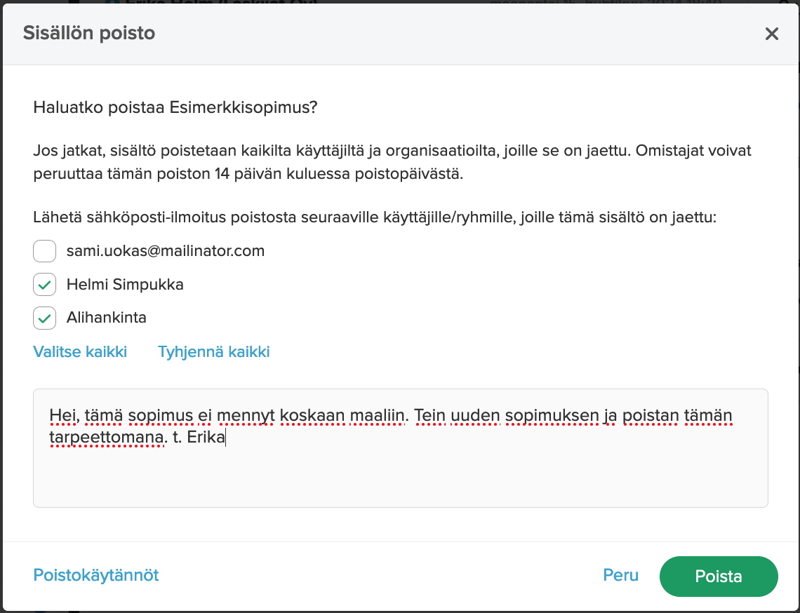Image resolution: width=800 pixels, height=613 pixels.
Task: Uncheck the Alihankinta checkbox
Action: point(44,318)
